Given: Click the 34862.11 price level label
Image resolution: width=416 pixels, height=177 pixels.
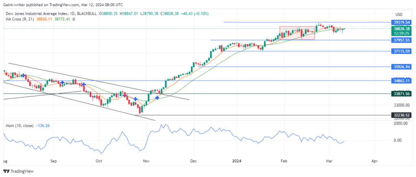Looking at the screenshot, I should (402, 80).
